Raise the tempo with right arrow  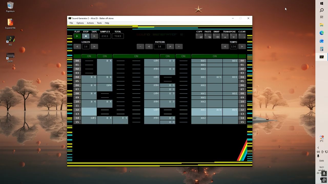(242, 47)
